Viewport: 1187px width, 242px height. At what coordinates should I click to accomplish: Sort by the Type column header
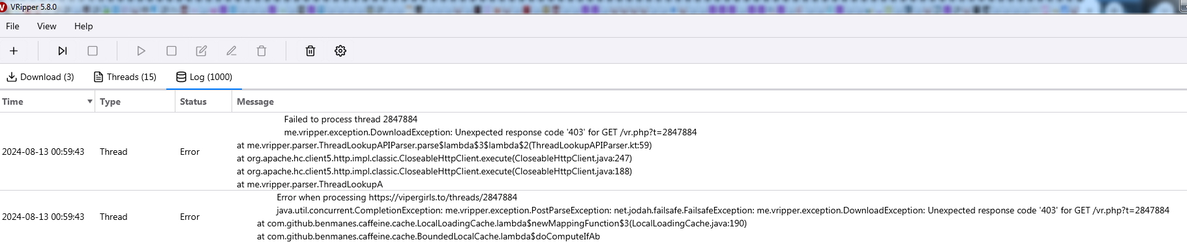[x=135, y=101]
